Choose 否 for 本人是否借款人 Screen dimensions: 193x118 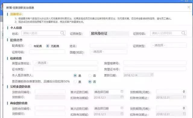point(90,75)
